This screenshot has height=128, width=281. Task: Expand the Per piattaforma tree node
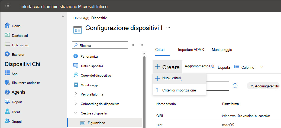(76, 94)
